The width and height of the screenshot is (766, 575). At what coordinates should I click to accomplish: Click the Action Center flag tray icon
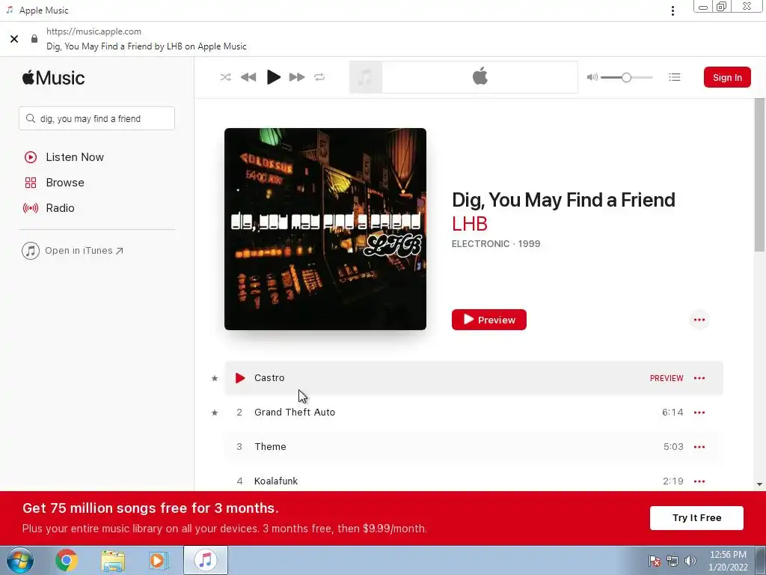click(654, 561)
